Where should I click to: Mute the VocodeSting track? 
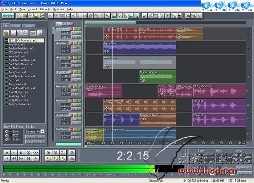coord(79,115)
